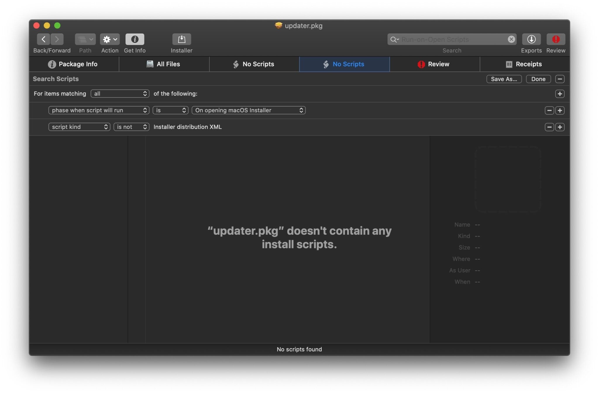599x394 pixels.
Task: Open the search magnifier options menu
Action: click(x=395, y=39)
